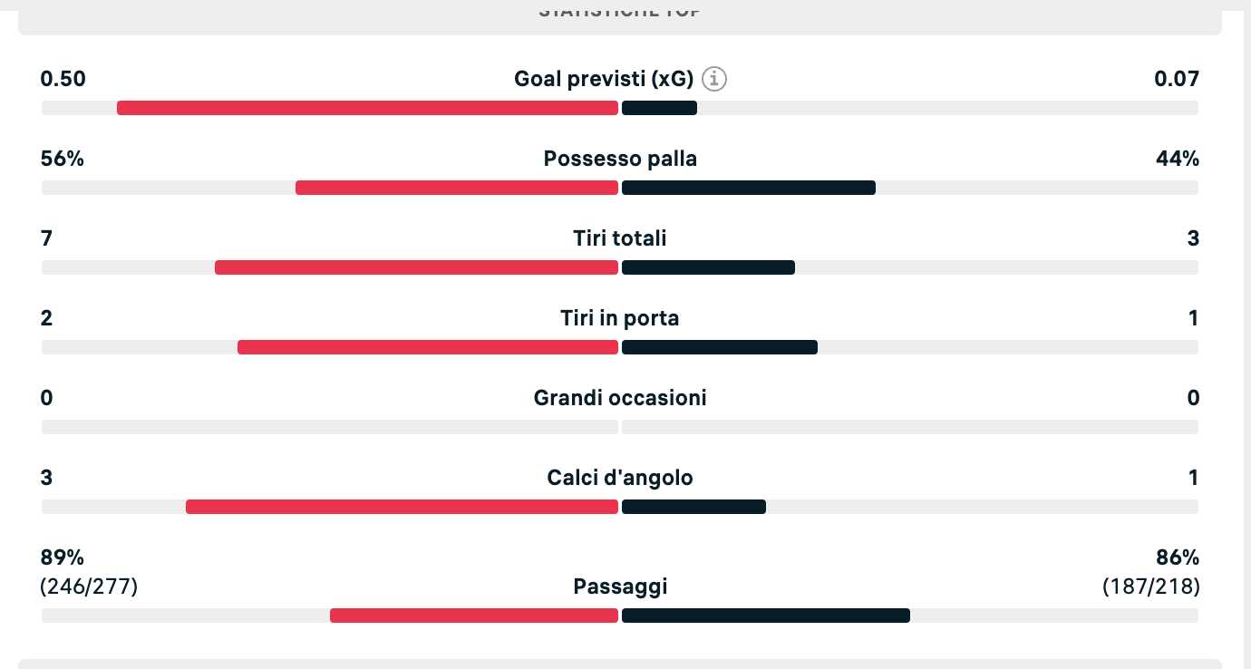Select the red xG bar
The image size is (1251, 669).
click(367, 108)
